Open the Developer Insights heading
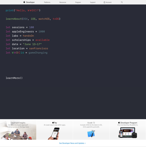The image size is (146, 147). 18,123
